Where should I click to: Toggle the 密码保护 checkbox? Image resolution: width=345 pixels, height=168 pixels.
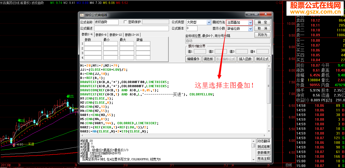[x=125, y=22]
